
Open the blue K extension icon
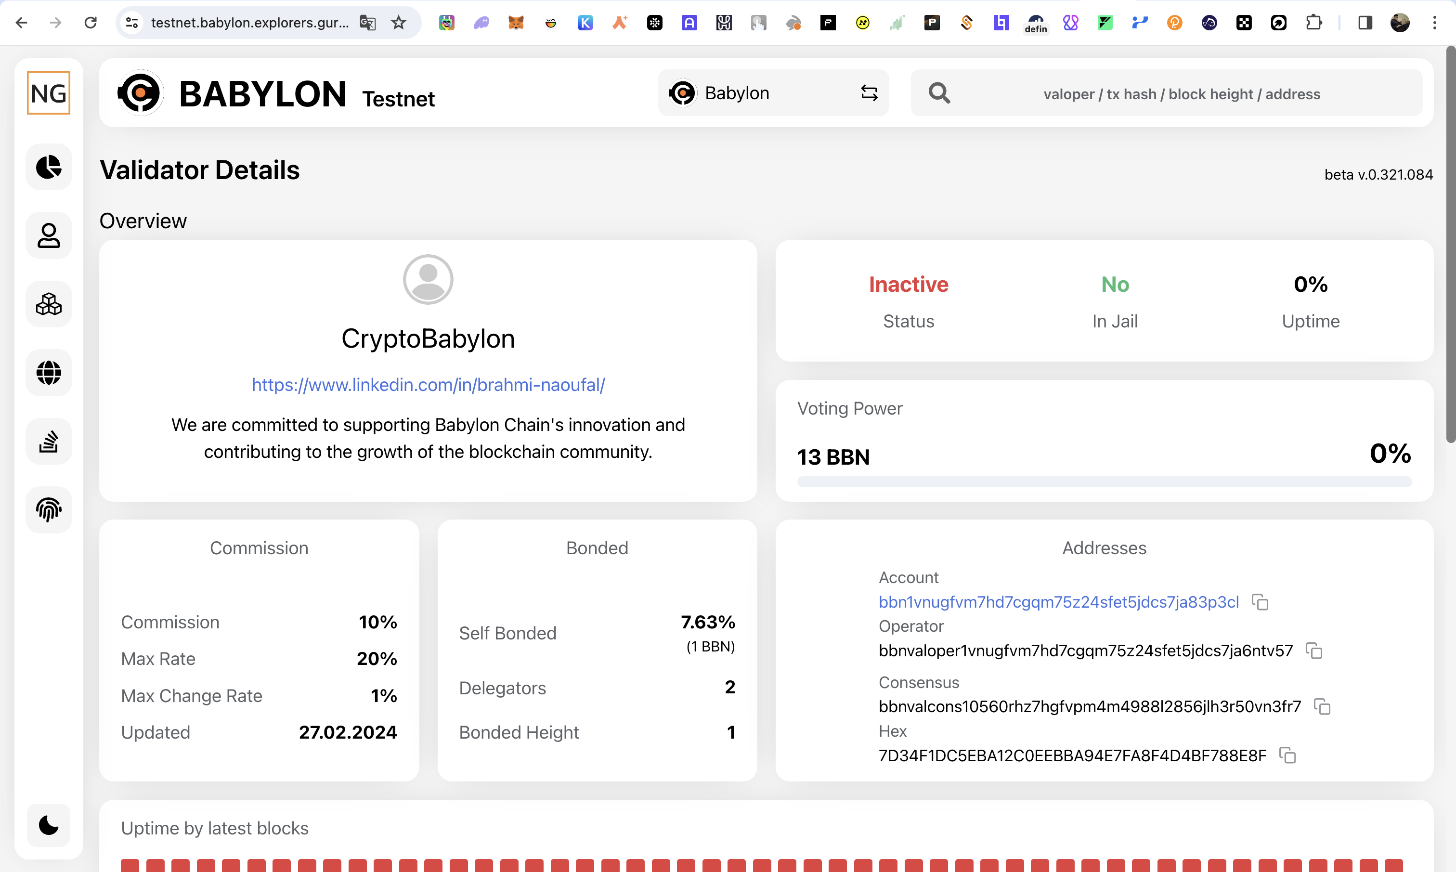tap(585, 22)
